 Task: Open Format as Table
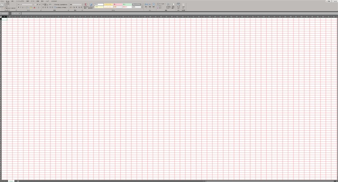tap(91, 6)
